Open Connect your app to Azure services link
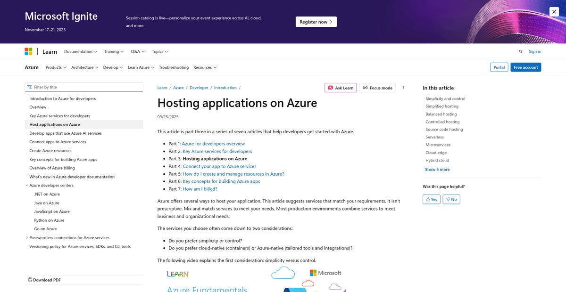 tap(219, 166)
